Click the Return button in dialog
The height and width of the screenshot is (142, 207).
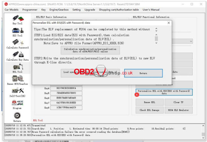click(x=143, y=73)
